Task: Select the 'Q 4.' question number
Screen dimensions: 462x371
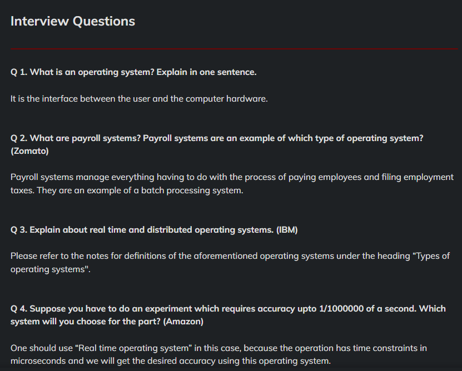Action: (x=19, y=308)
